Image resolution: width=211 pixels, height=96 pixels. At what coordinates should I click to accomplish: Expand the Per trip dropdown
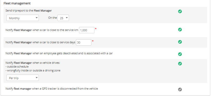tap(23, 78)
